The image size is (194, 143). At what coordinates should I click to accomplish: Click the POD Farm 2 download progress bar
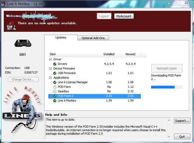[167, 87]
